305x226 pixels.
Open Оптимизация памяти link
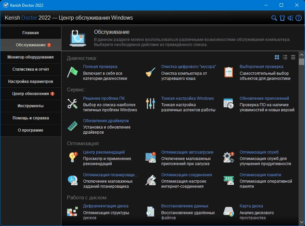click(x=260, y=175)
